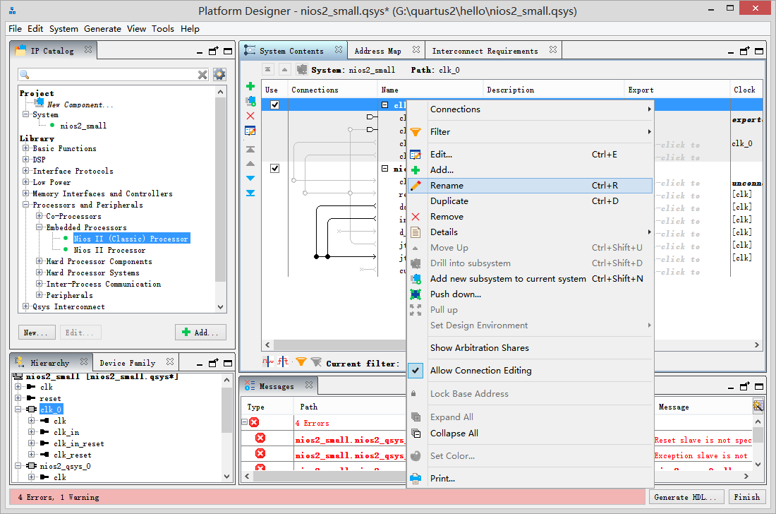The width and height of the screenshot is (776, 514).
Task: Click the gray clear filter funnel icon
Action: click(316, 362)
